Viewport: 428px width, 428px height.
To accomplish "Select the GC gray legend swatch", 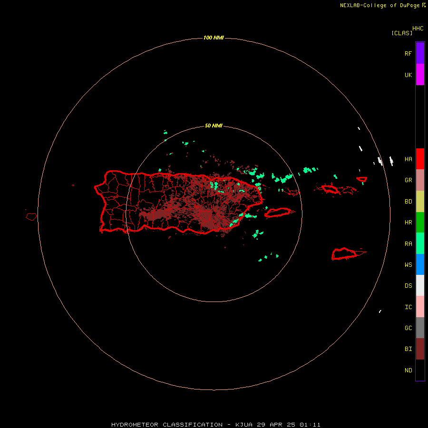I will (x=420, y=328).
